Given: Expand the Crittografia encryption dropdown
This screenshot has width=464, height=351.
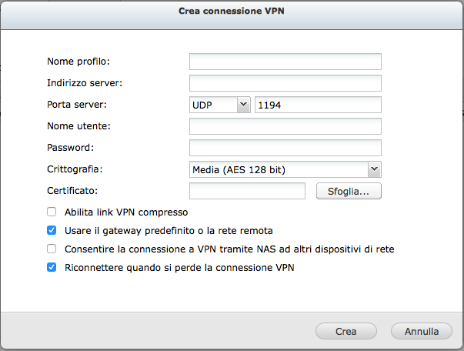Looking at the screenshot, I should 285,169.
